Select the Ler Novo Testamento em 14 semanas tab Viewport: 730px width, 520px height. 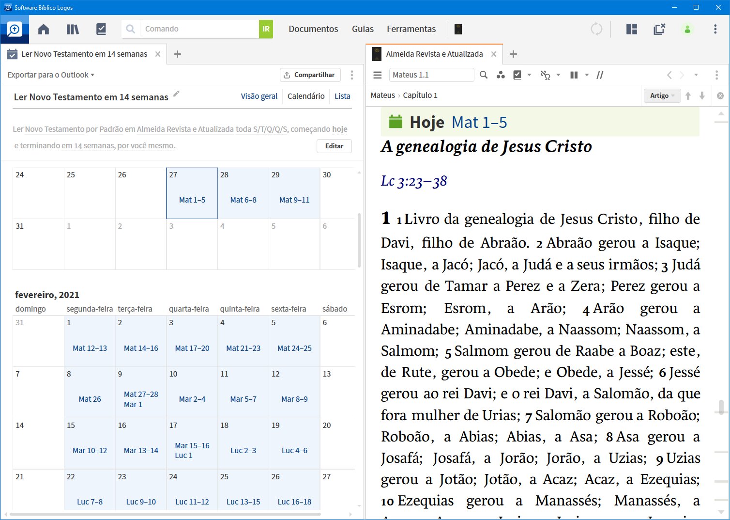83,54
